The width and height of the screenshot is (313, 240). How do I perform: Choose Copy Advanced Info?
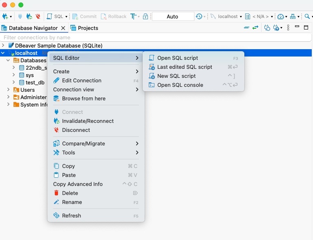pyautogui.click(x=96, y=184)
